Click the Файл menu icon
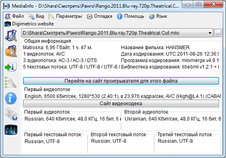The image size is (226, 158). pyautogui.click(x=8, y=17)
